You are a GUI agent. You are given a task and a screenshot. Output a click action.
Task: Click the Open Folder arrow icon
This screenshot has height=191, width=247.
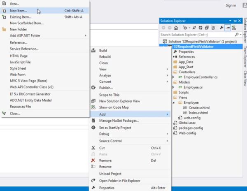93,180
